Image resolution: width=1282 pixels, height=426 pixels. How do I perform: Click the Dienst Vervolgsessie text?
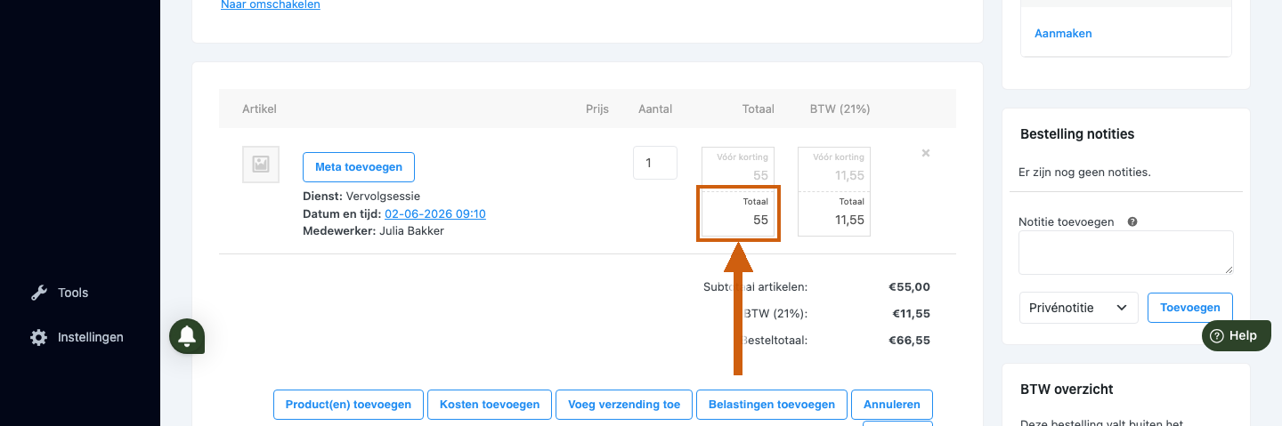pos(361,196)
